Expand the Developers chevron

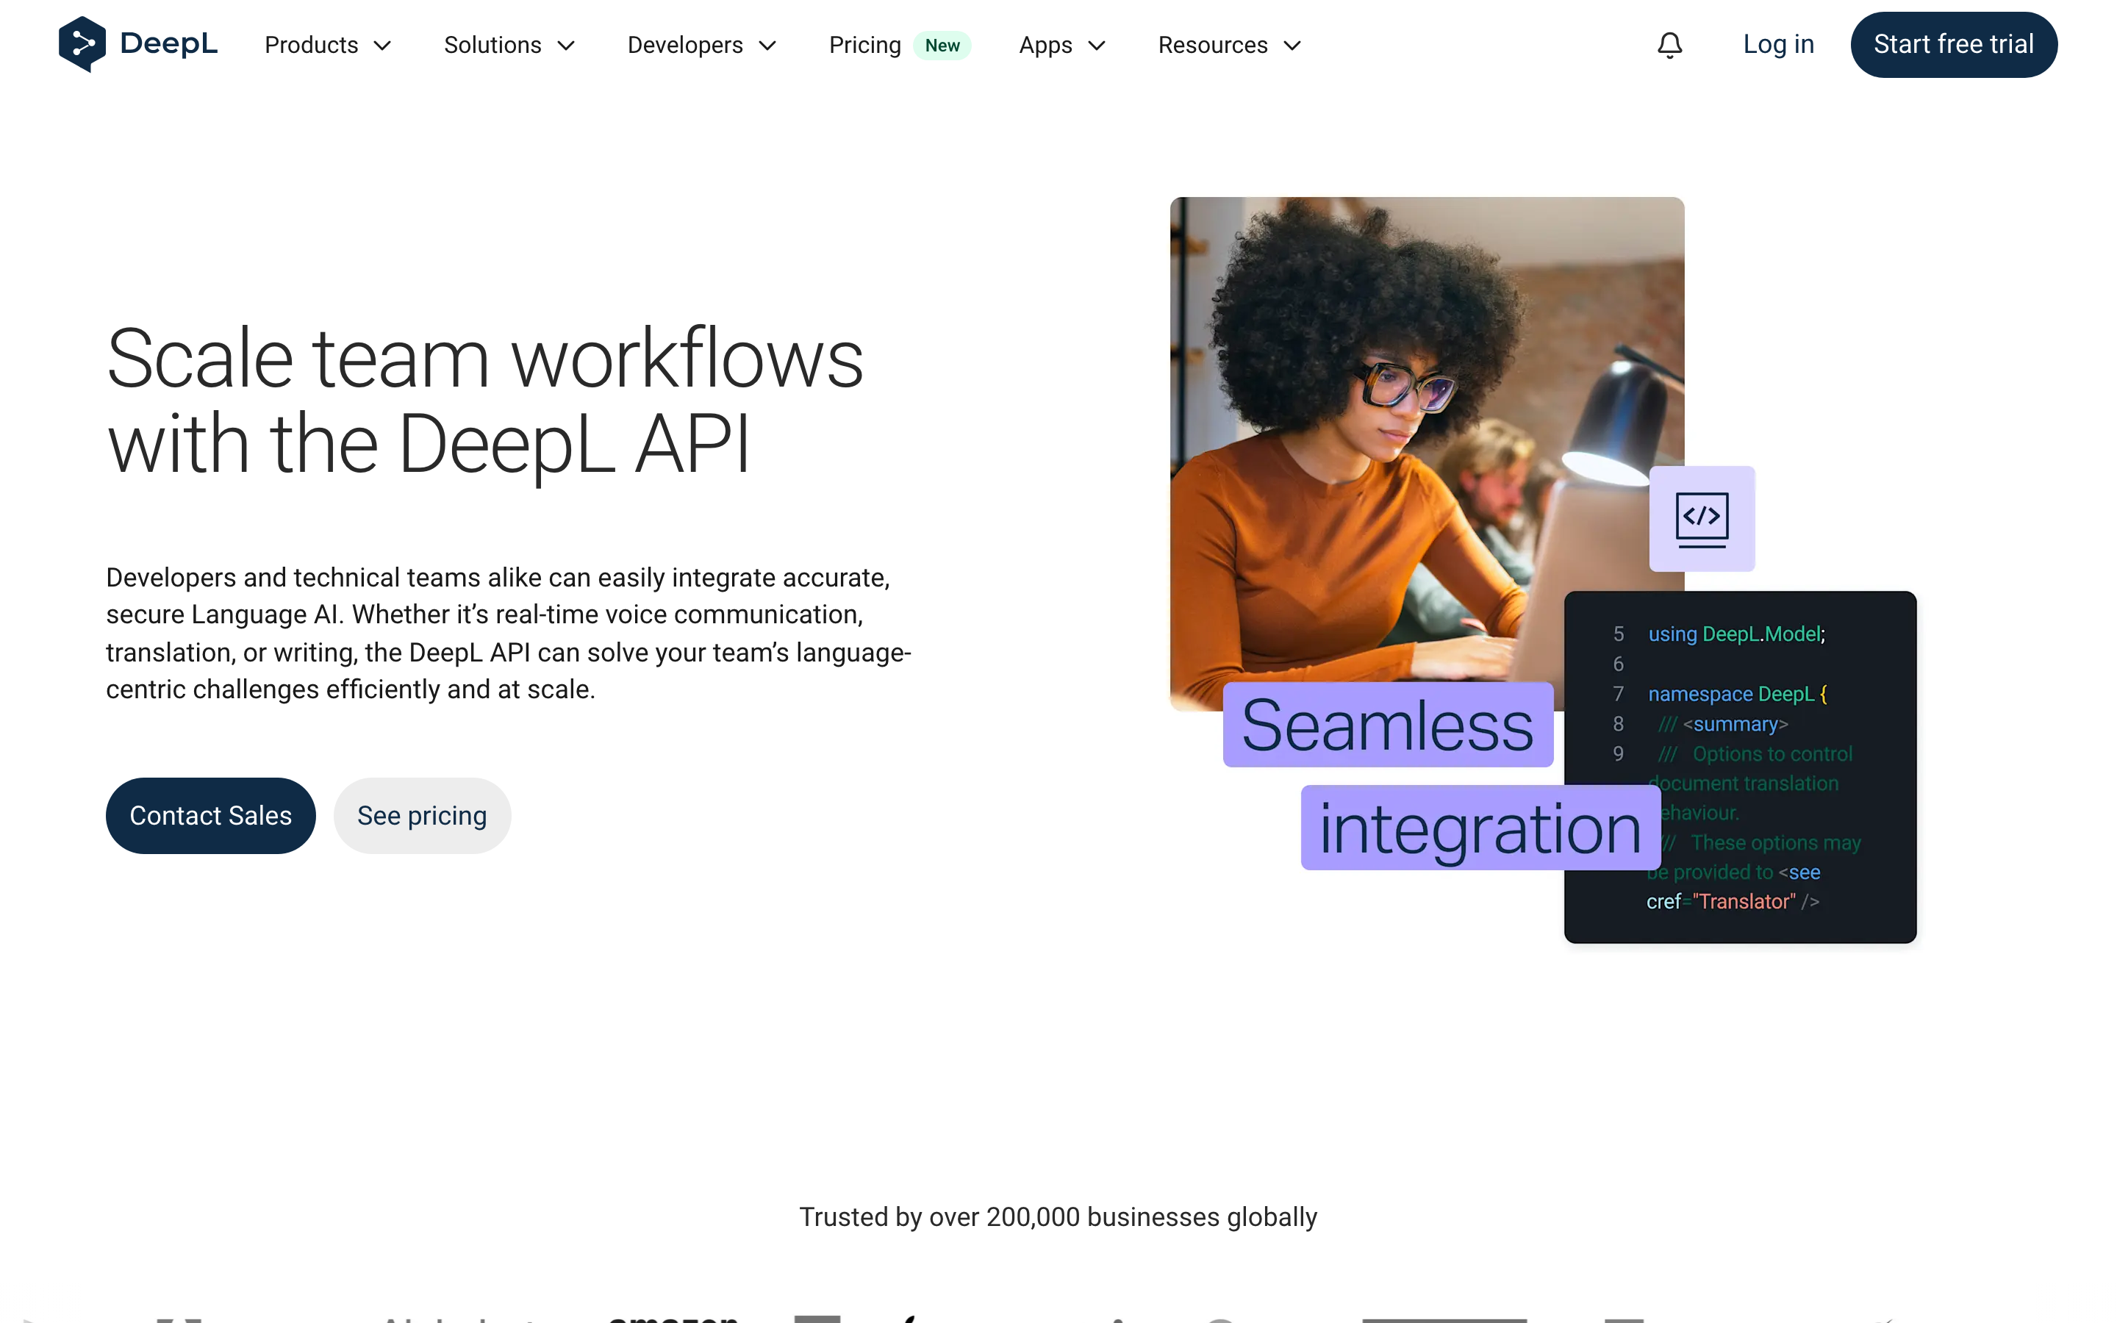pos(767,46)
